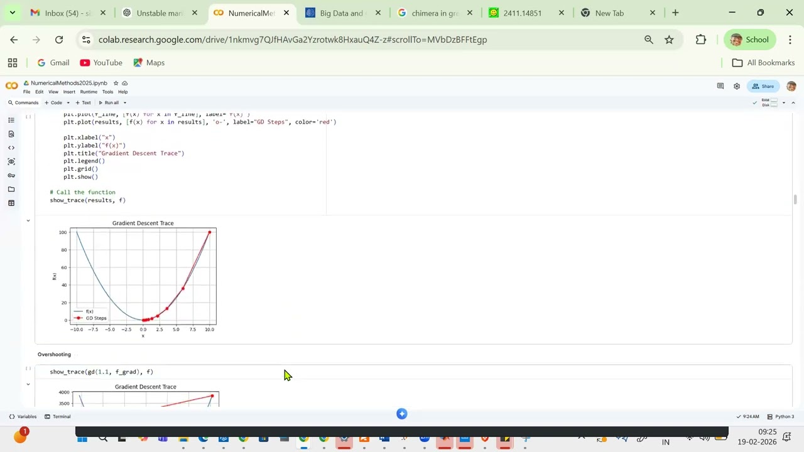
Task: Open the Code snippets sidebar icon
Action: [x=11, y=148]
